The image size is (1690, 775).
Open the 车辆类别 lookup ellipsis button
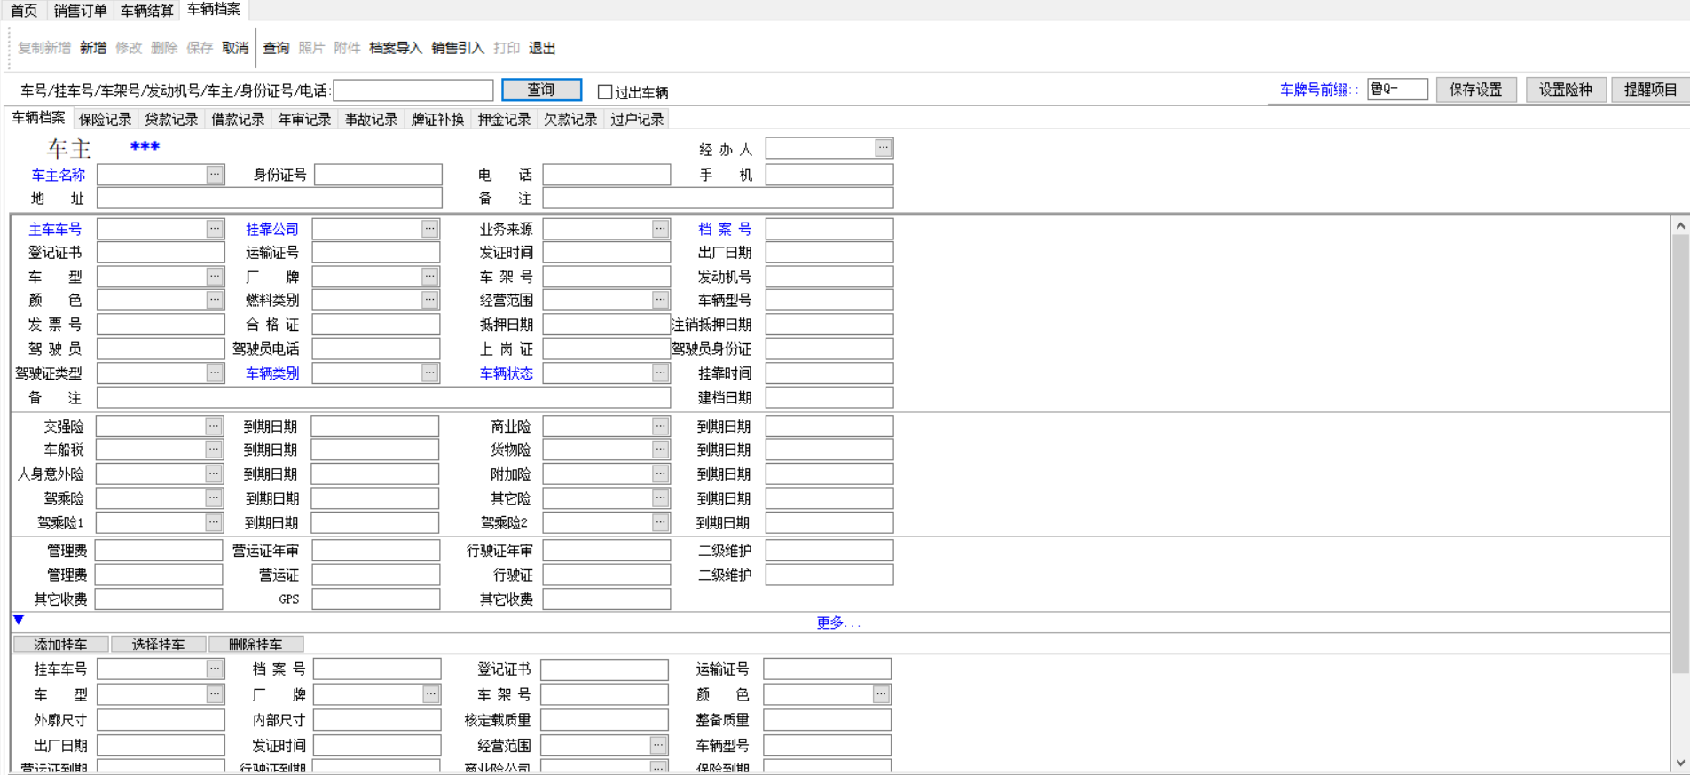point(429,373)
